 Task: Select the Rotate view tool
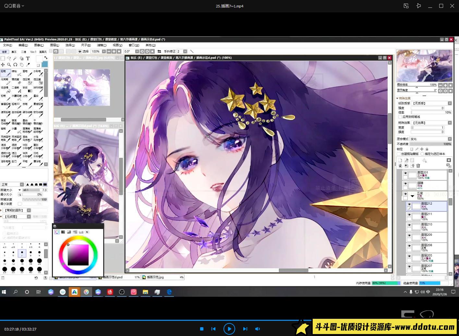[15, 65]
